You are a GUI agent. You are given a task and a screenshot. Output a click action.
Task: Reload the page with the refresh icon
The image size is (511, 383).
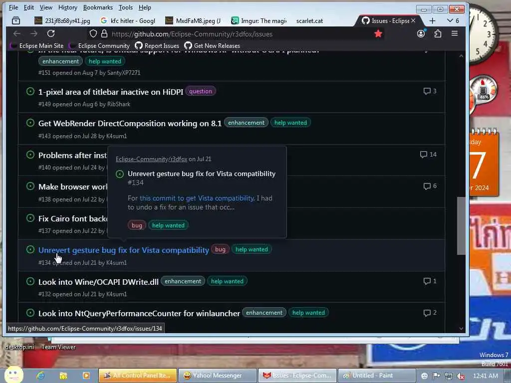51,33
